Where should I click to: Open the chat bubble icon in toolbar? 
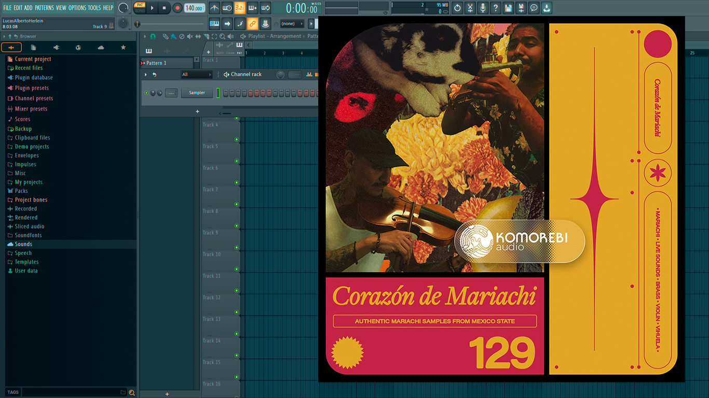coord(534,8)
